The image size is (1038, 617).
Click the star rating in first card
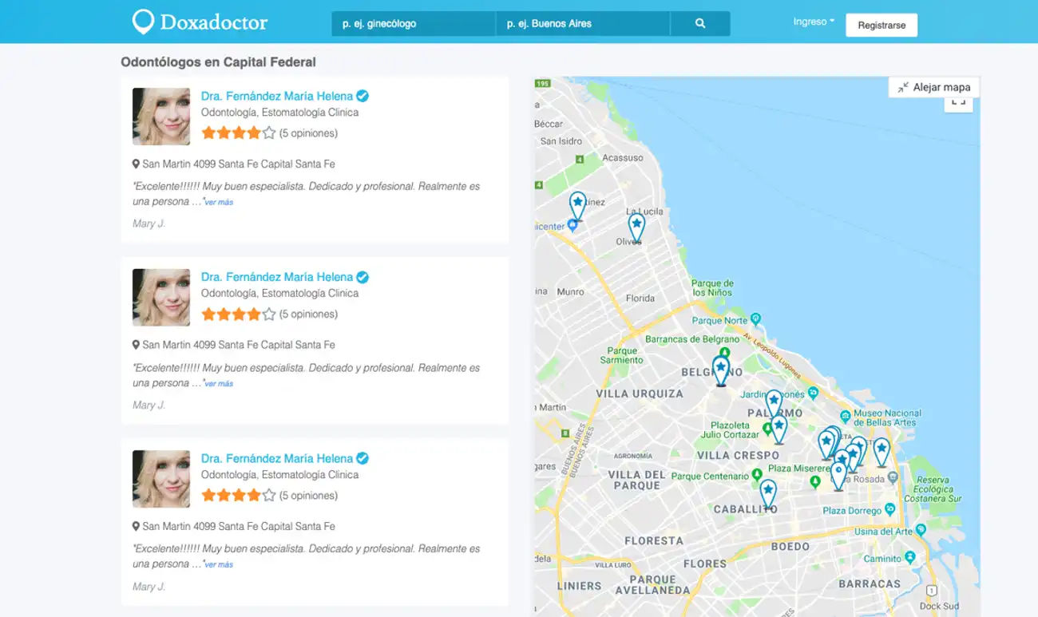click(x=238, y=133)
